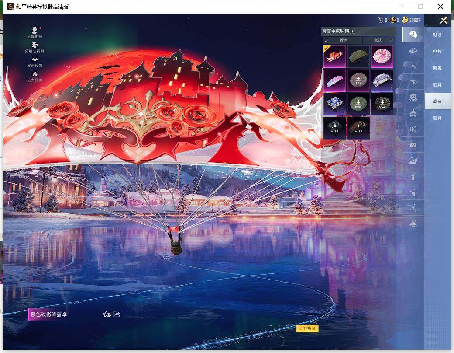The height and width of the screenshot is (353, 454).
Task: Select the white and purple parachute thumbnail
Action: pyautogui.click(x=382, y=80)
